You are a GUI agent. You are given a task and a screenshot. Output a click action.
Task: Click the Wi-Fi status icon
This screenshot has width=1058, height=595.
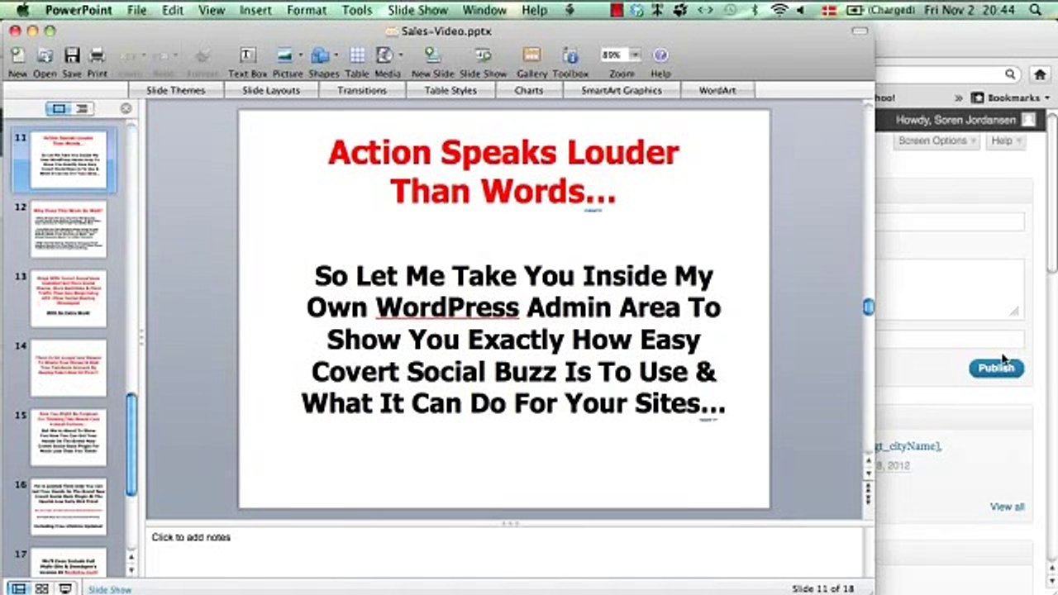[x=779, y=10]
